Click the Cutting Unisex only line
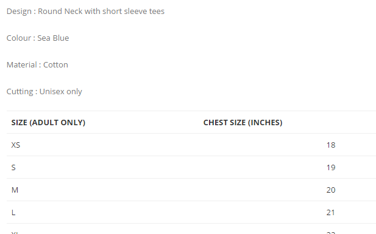Screen dimensions: 376x234 tap(44, 92)
